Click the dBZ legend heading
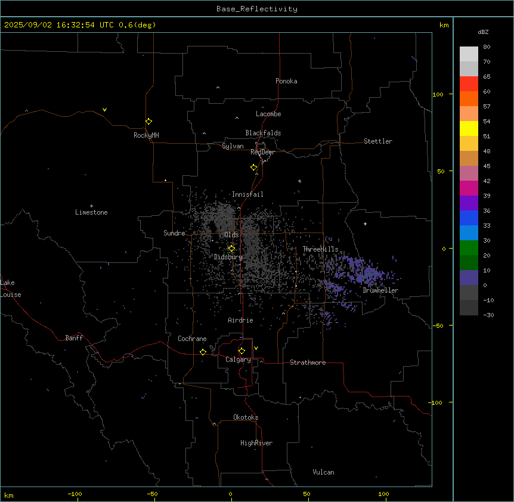514x502 pixels. [483, 32]
